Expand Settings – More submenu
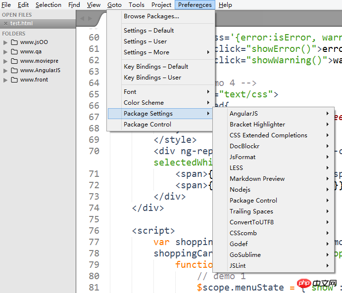 click(x=160, y=52)
